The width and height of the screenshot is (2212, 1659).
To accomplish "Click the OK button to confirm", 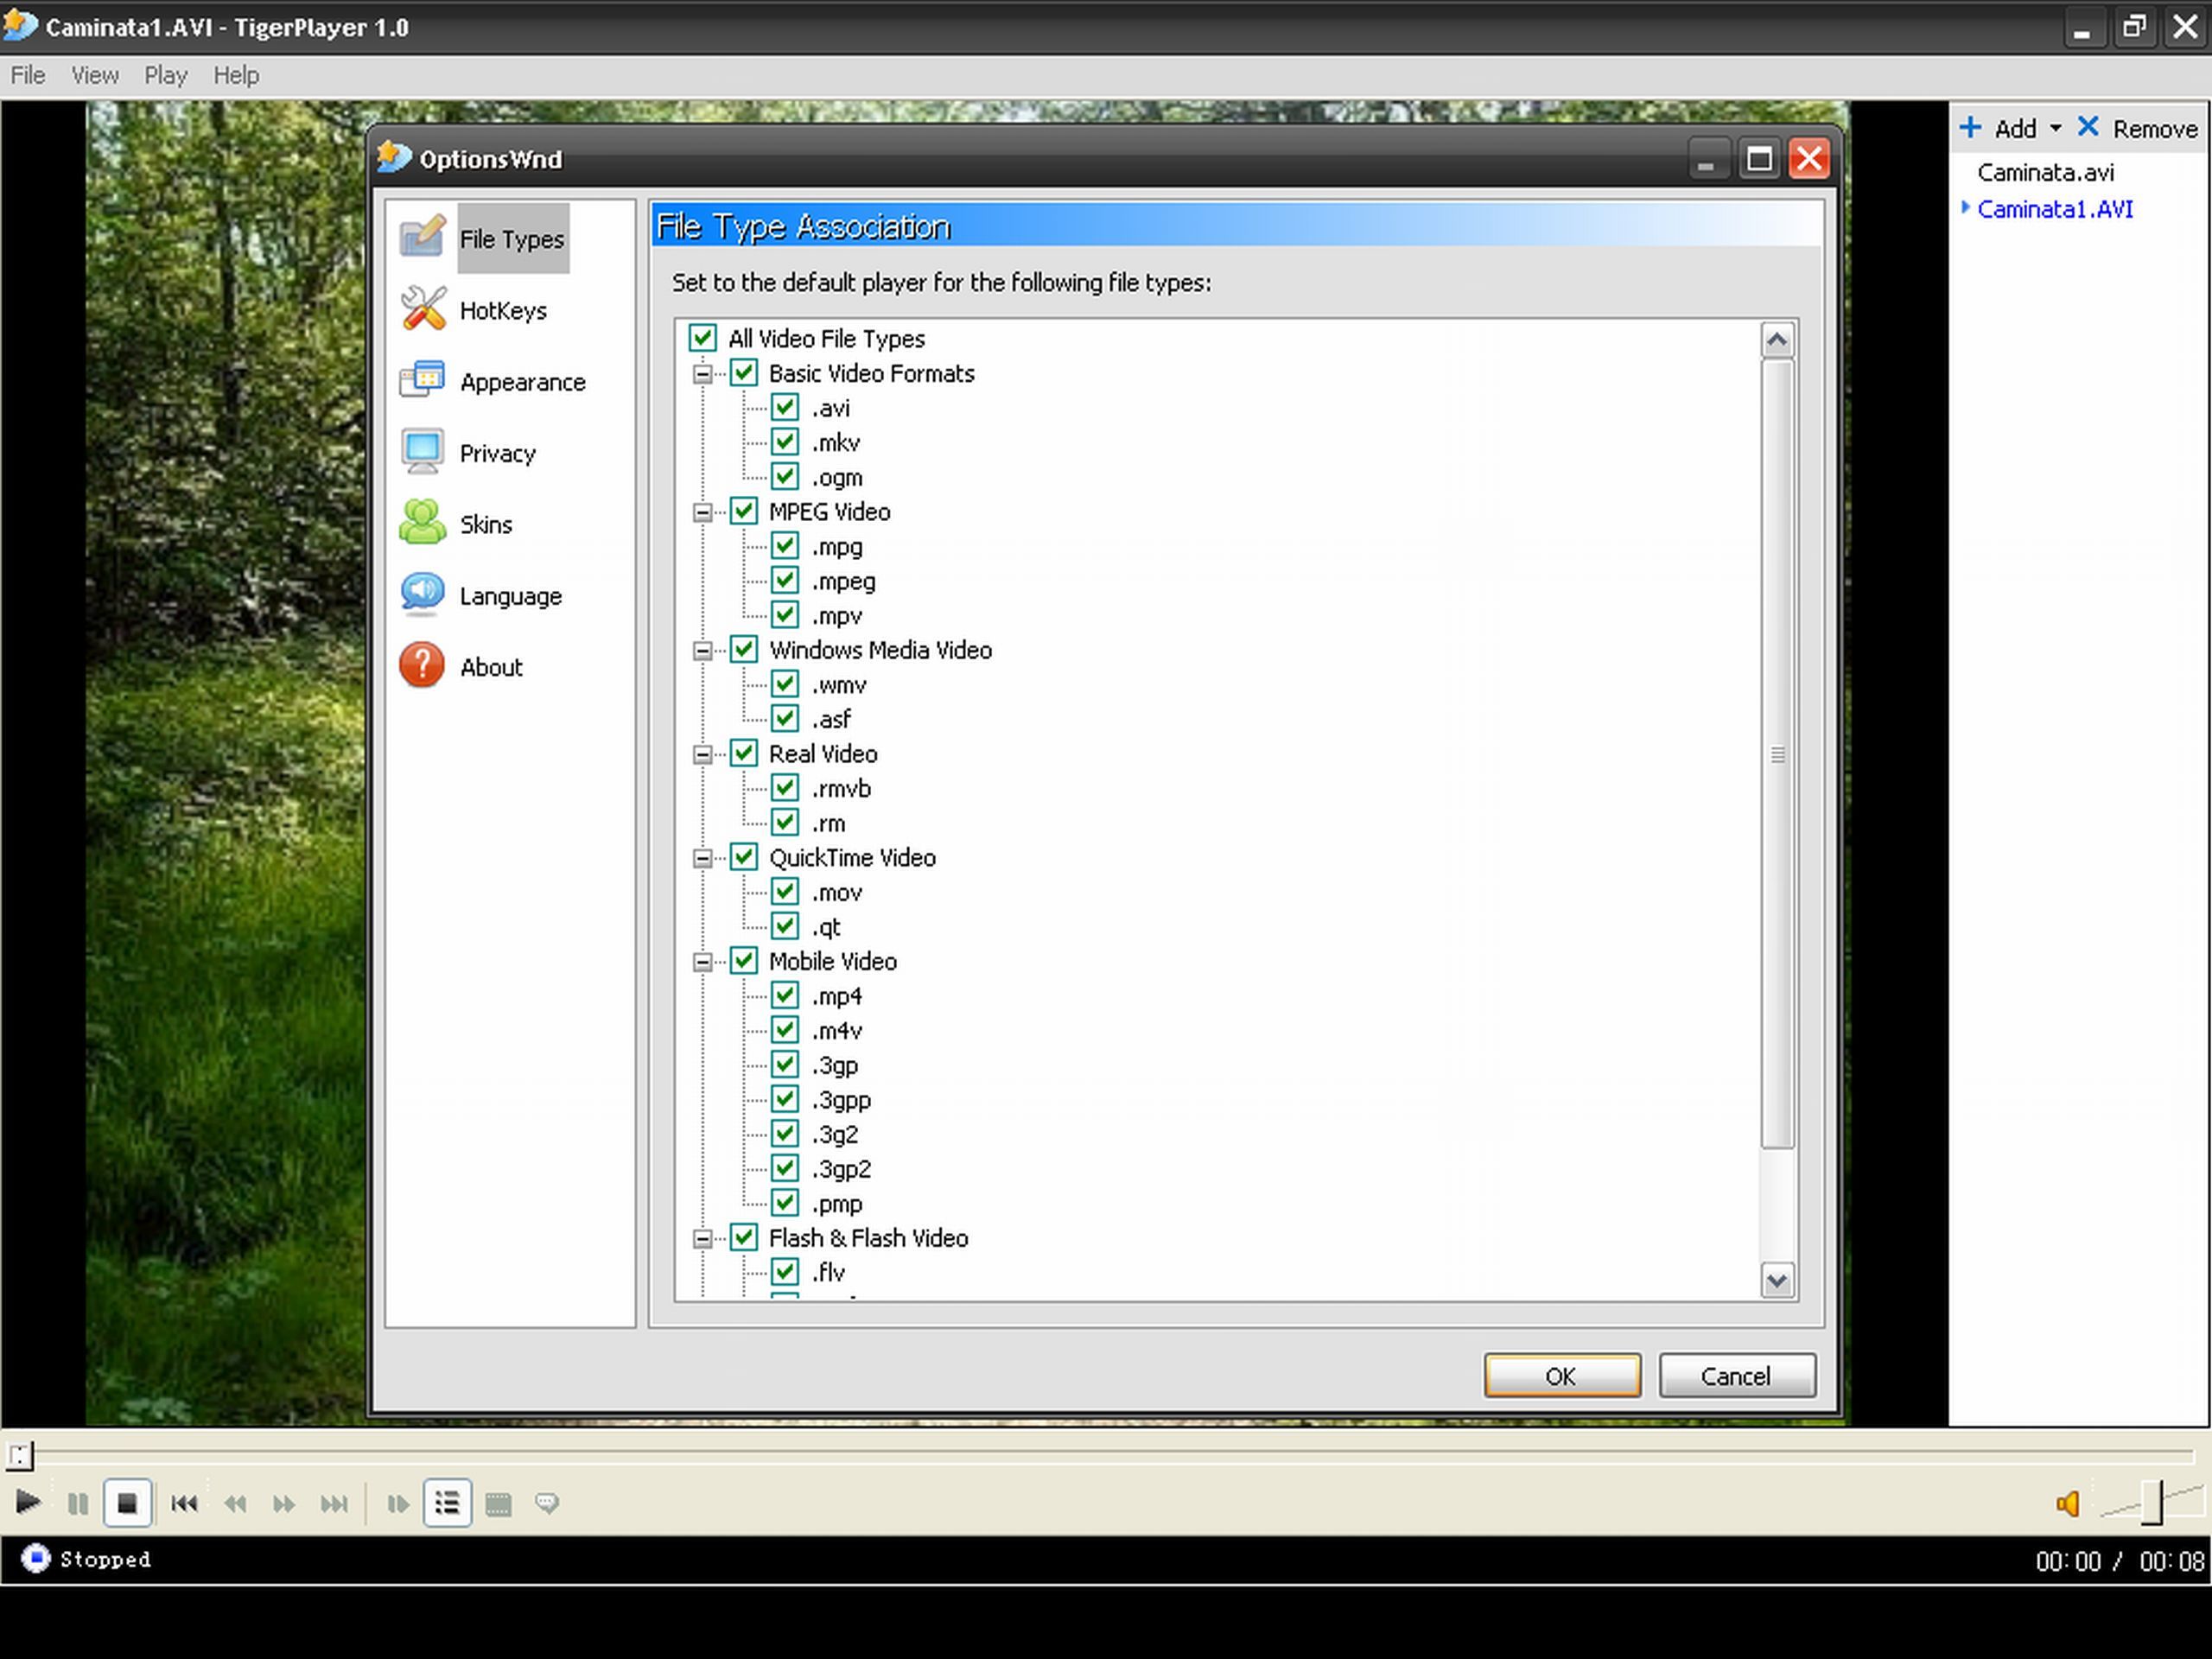I will coord(1560,1376).
